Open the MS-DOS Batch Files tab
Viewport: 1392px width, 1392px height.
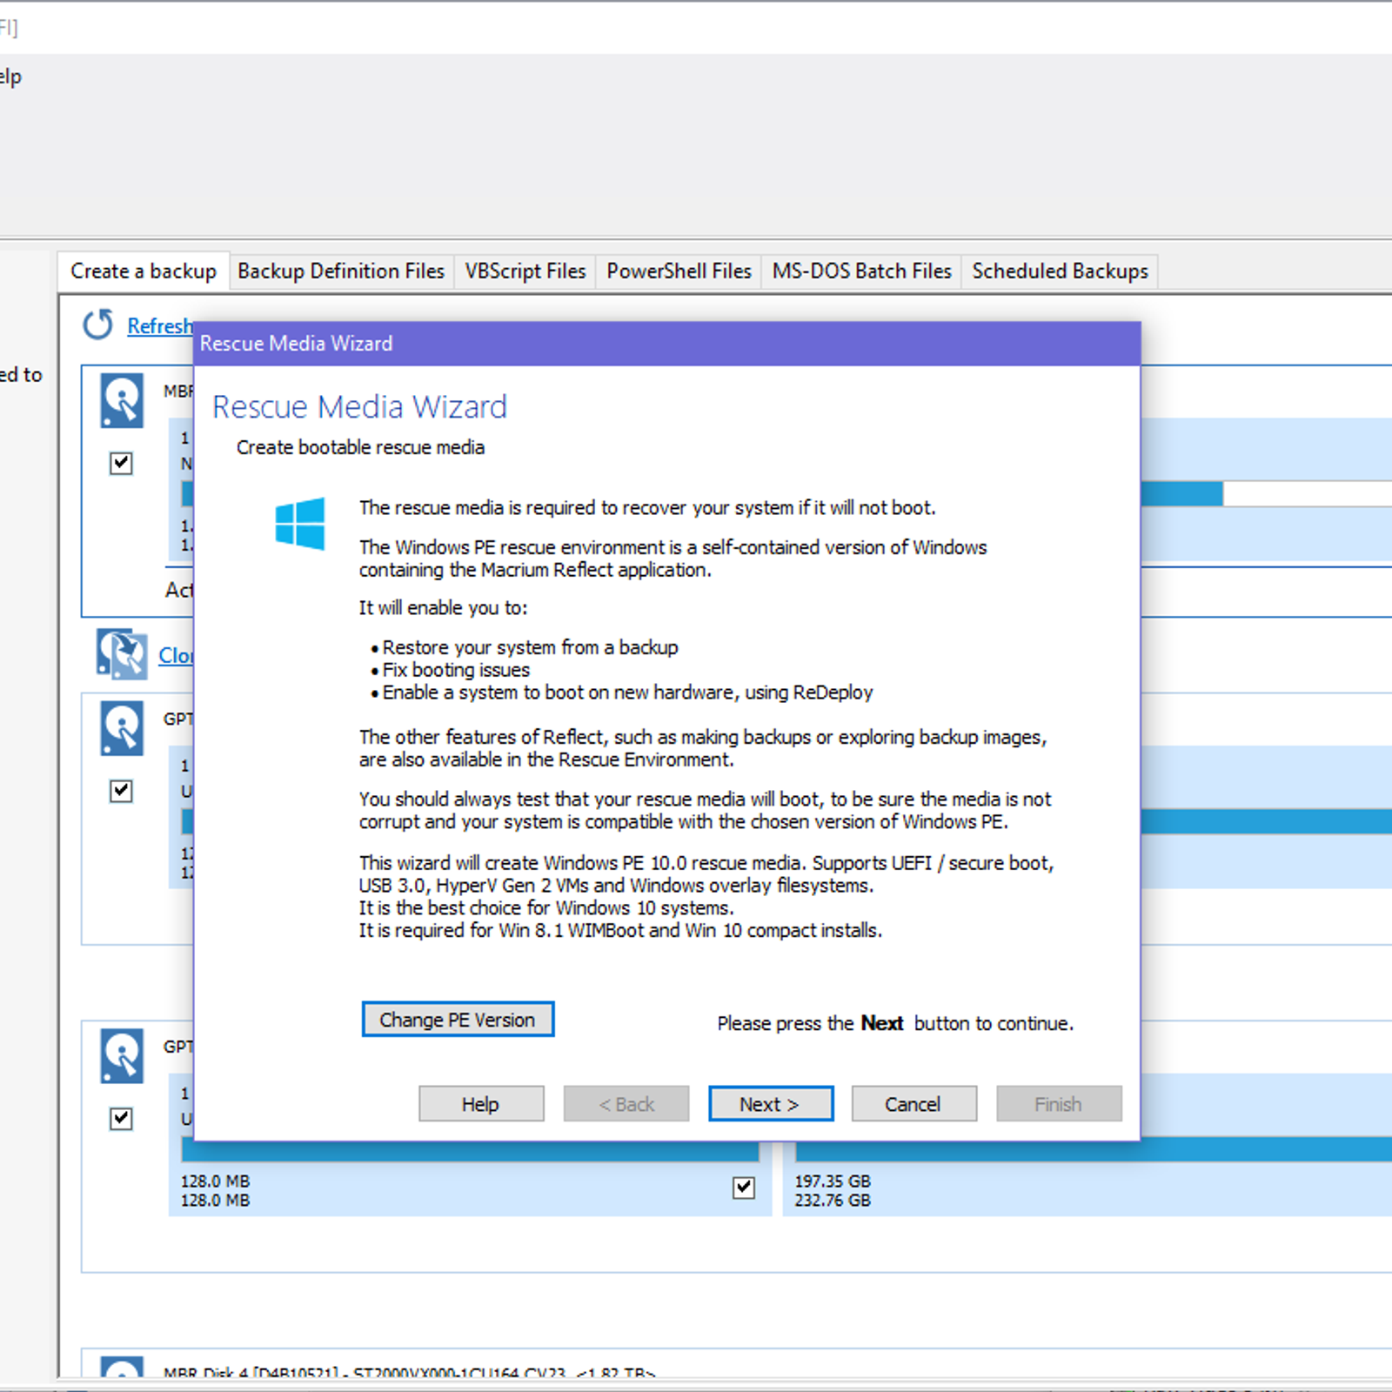pyautogui.click(x=862, y=271)
